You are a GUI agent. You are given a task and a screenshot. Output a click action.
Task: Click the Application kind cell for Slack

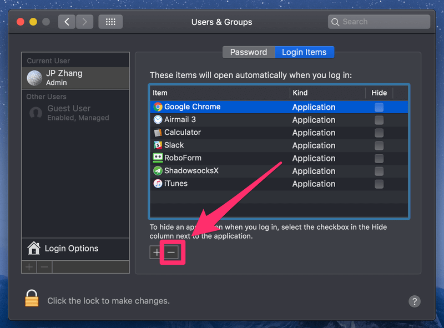[x=314, y=145]
